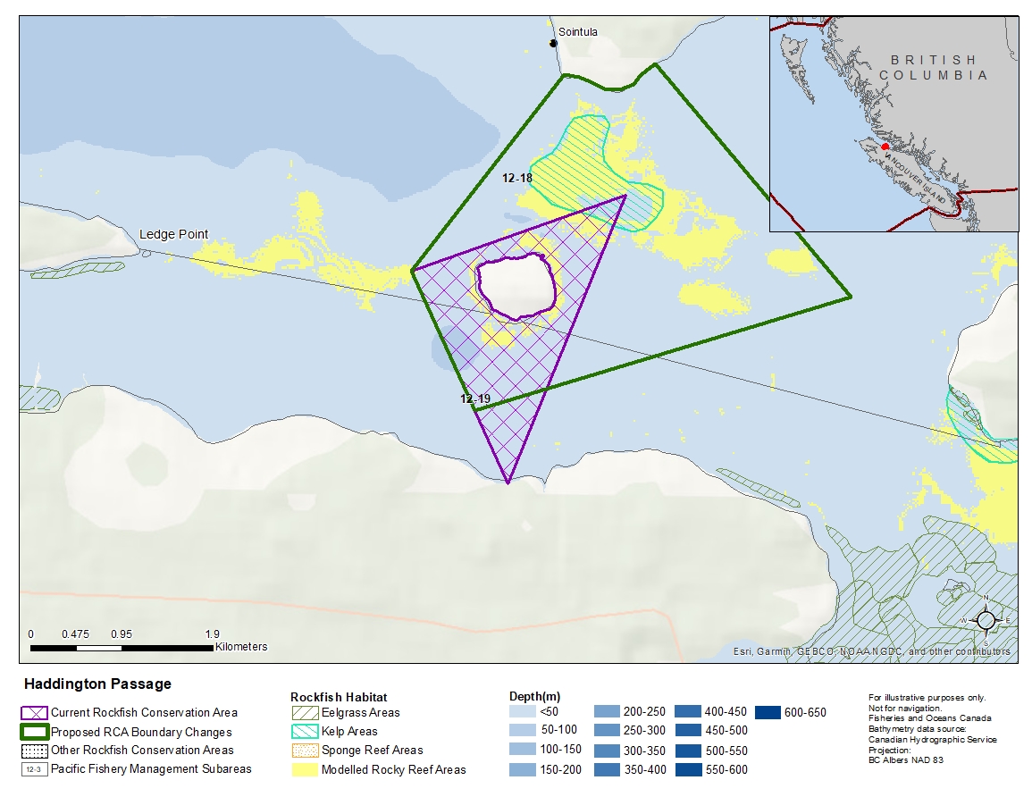Select the 600-650 depth color swatch
The height and width of the screenshot is (797, 1032).
768,713
